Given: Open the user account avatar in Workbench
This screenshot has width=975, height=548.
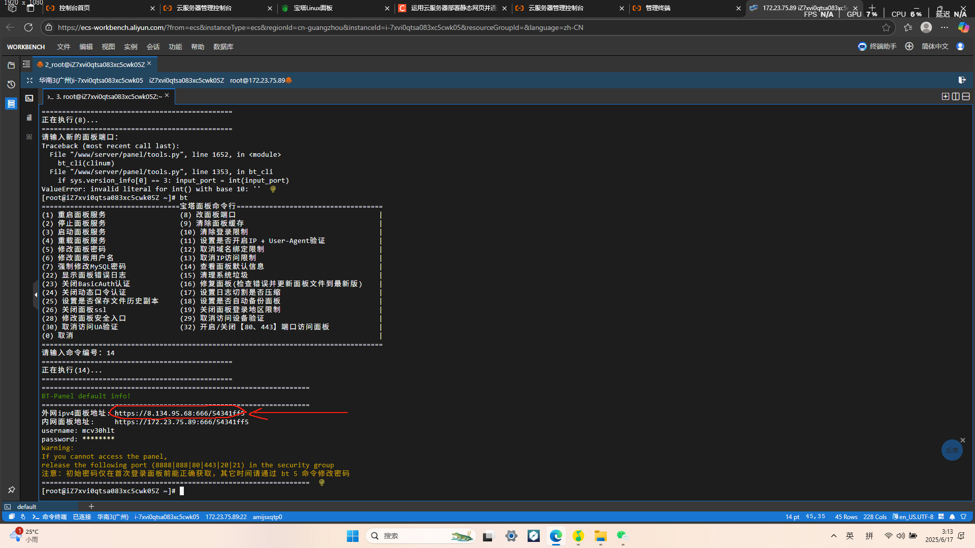Looking at the screenshot, I should tap(960, 46).
